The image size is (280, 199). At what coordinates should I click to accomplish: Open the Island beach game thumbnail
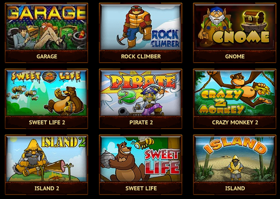[235, 159]
